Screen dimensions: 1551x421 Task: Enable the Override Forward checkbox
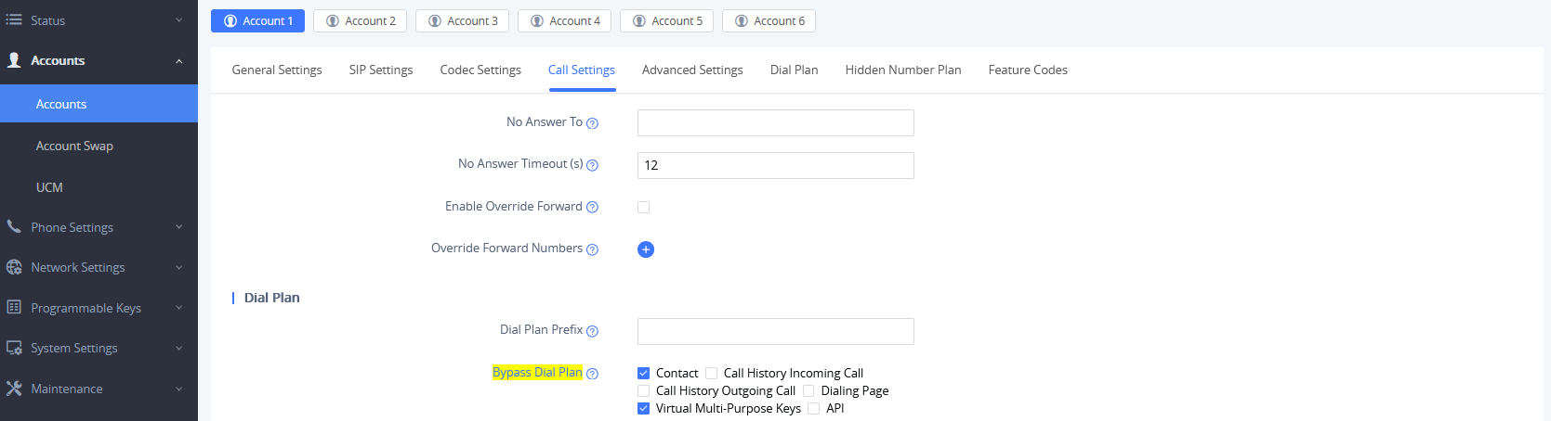point(643,208)
